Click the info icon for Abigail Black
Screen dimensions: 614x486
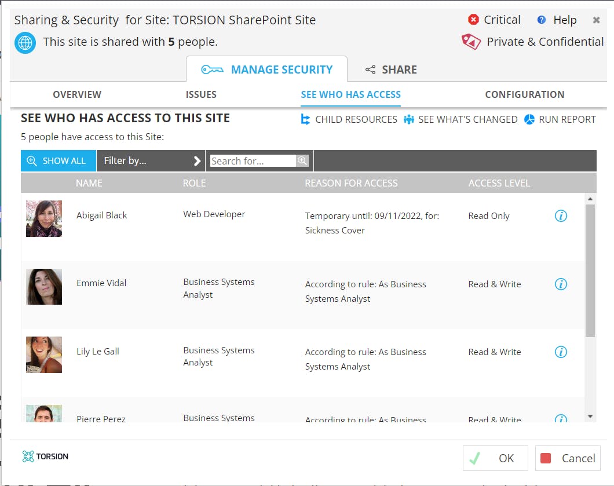tap(561, 216)
